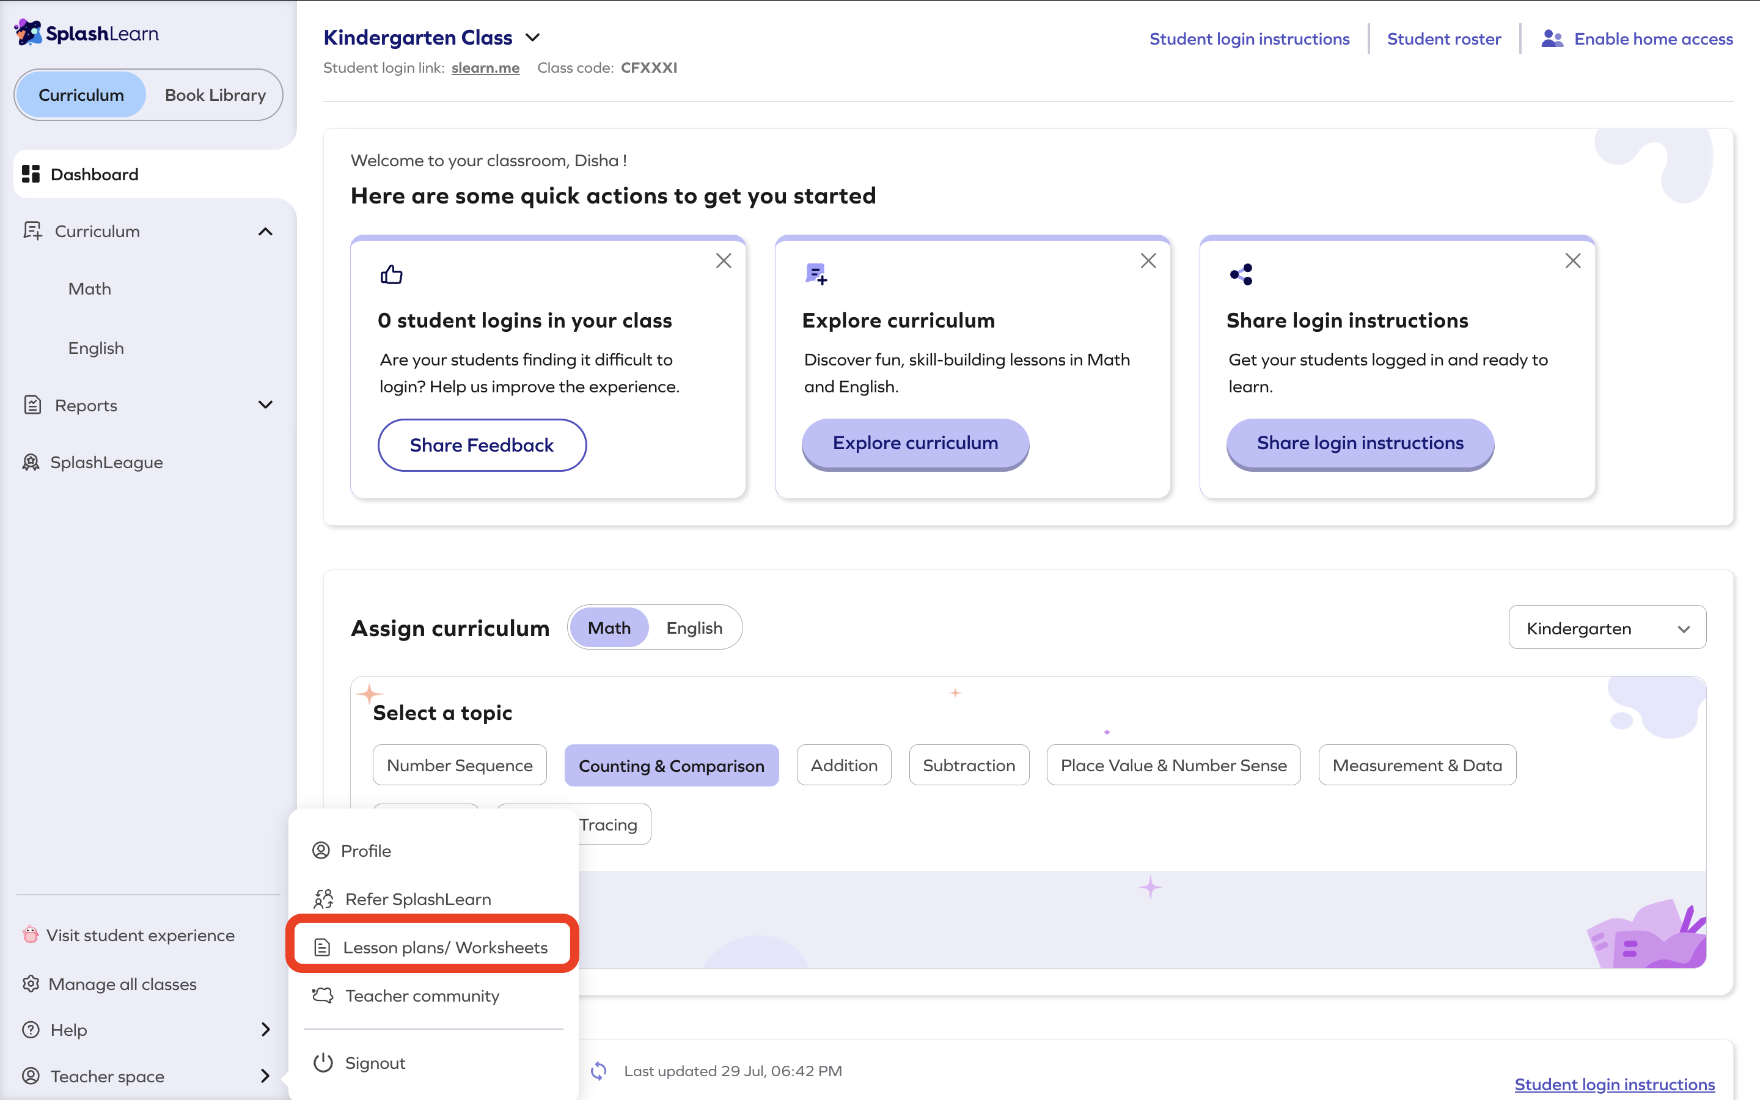Click the SplashLearn logo
1760x1100 pixels.
(x=87, y=34)
